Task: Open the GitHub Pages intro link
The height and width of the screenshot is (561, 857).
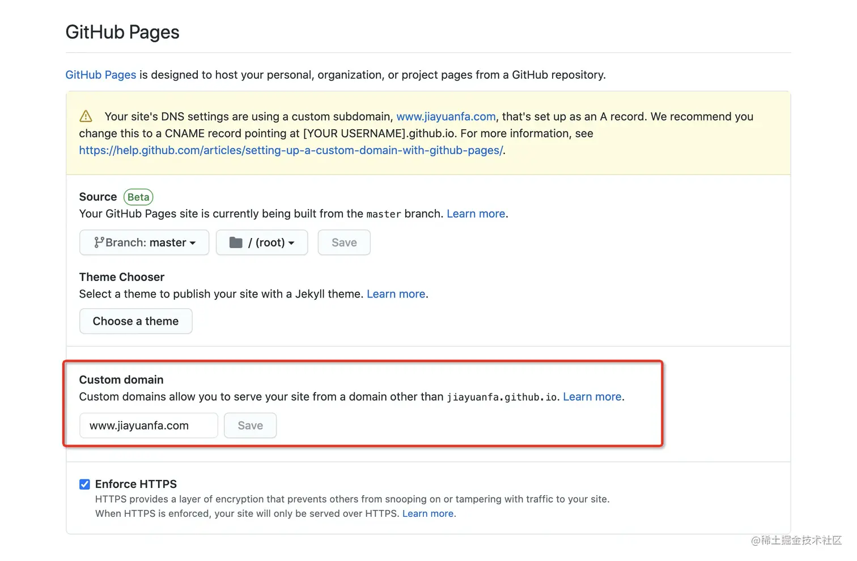Action: pos(100,75)
